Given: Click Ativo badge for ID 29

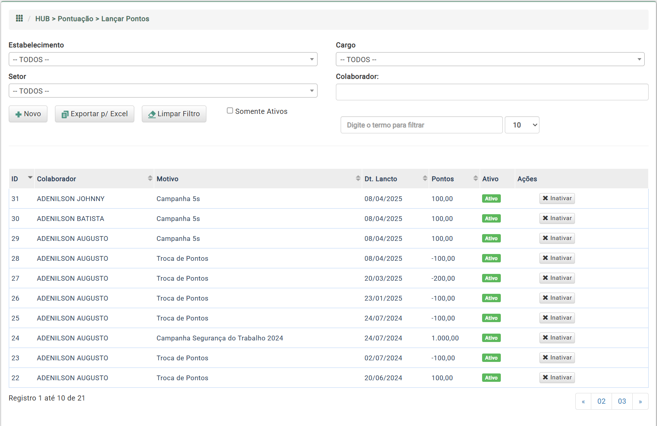Looking at the screenshot, I should click(x=491, y=238).
